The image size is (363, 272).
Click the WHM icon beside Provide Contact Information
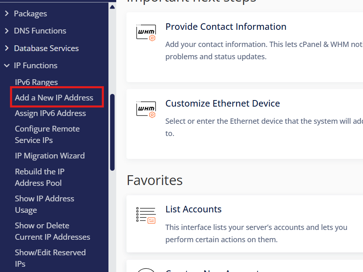tap(146, 33)
